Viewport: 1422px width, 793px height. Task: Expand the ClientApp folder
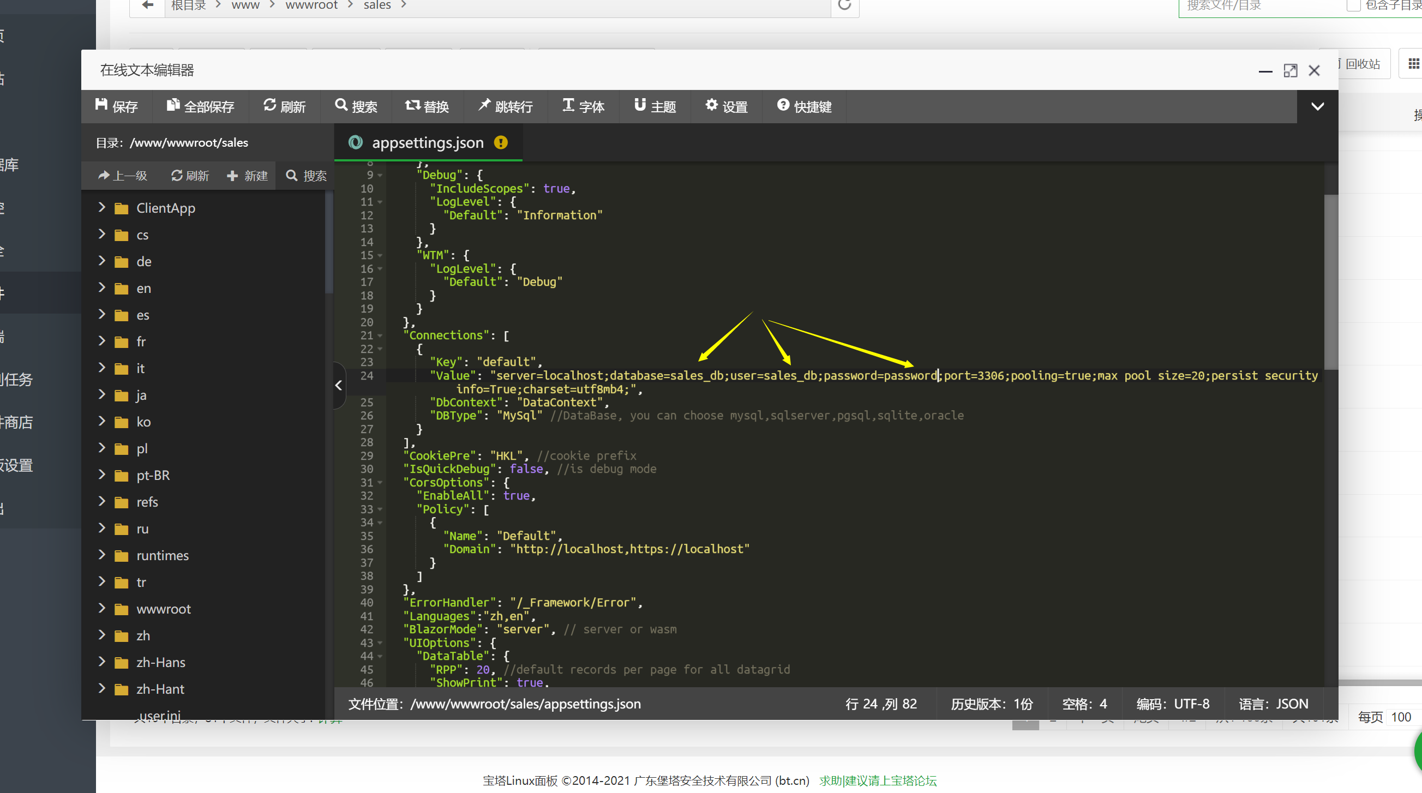(101, 207)
